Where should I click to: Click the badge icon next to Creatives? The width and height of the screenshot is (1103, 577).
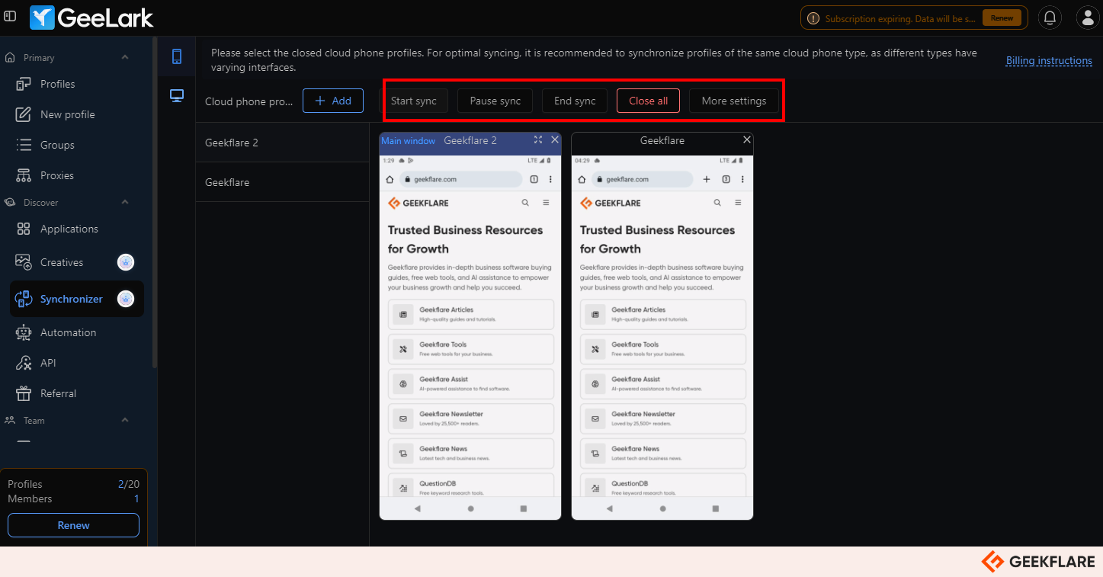126,262
